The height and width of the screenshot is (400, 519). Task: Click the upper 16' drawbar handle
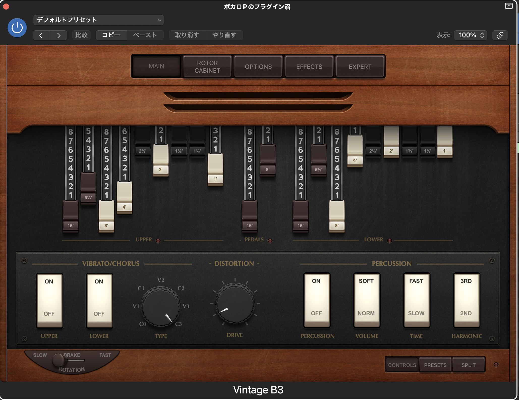click(x=70, y=216)
